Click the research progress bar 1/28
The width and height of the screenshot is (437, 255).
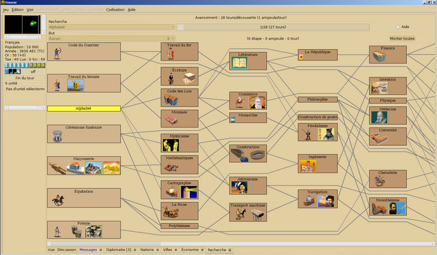pyautogui.click(x=273, y=27)
